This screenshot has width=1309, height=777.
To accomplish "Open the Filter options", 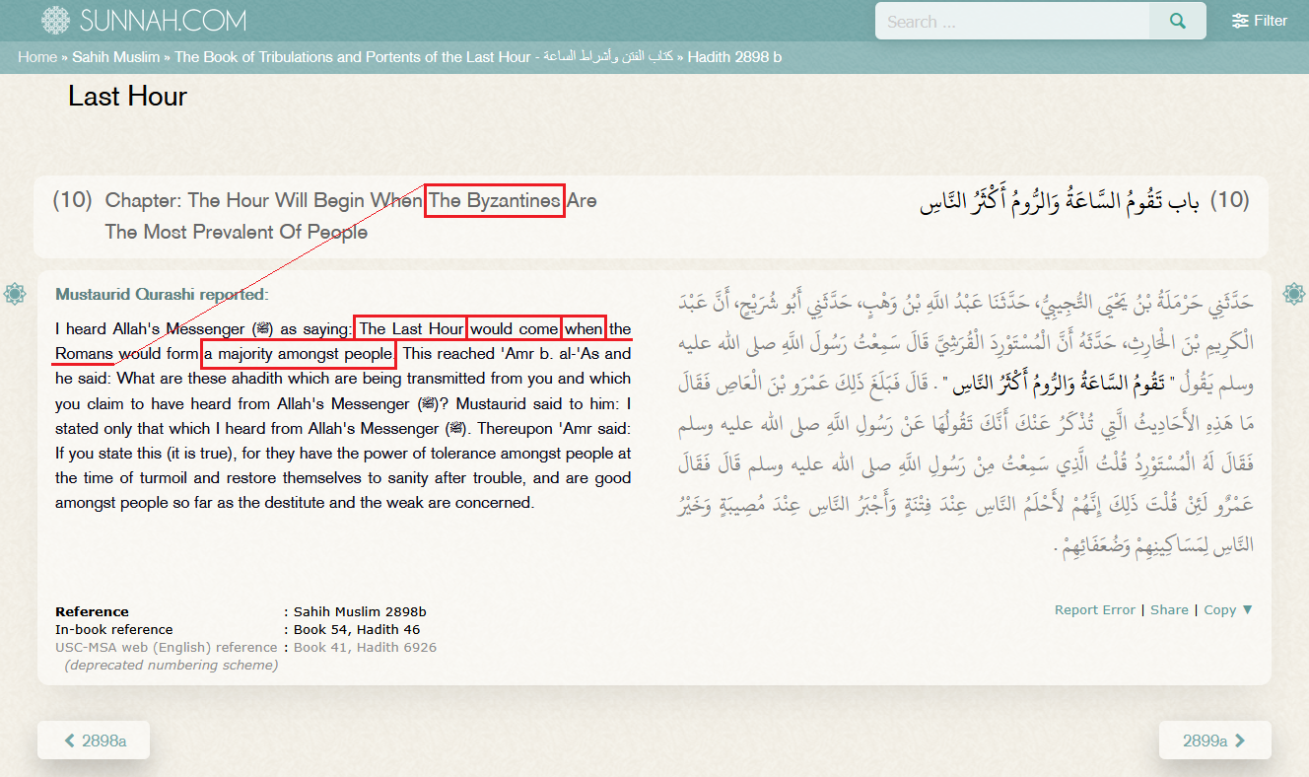I will pos(1260,21).
